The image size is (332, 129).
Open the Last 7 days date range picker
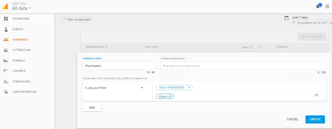pos(312,17)
